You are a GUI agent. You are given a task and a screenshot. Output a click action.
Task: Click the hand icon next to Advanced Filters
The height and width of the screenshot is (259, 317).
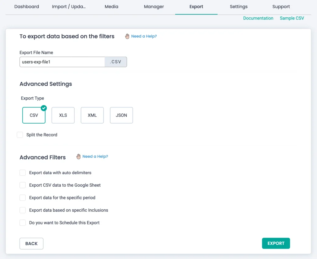pyautogui.click(x=78, y=157)
